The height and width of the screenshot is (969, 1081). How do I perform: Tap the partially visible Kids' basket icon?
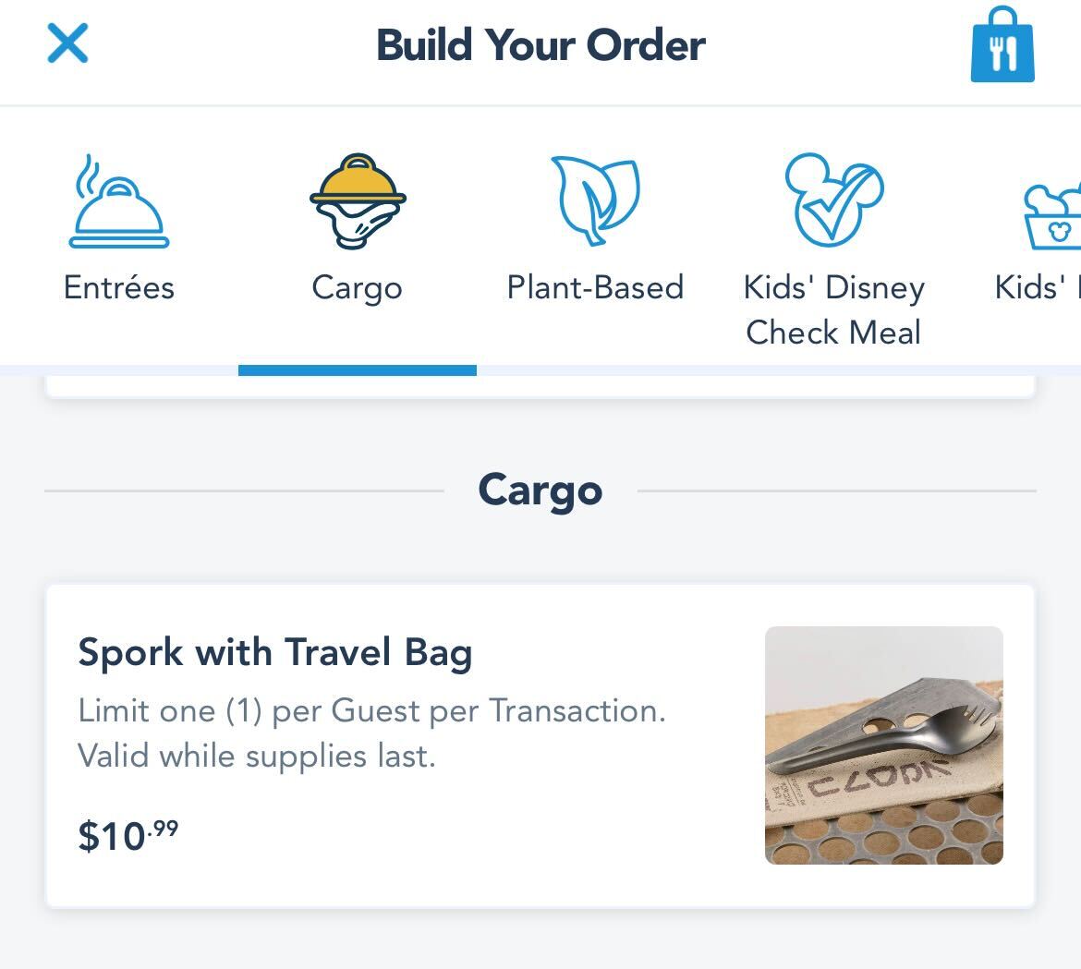tap(1053, 216)
